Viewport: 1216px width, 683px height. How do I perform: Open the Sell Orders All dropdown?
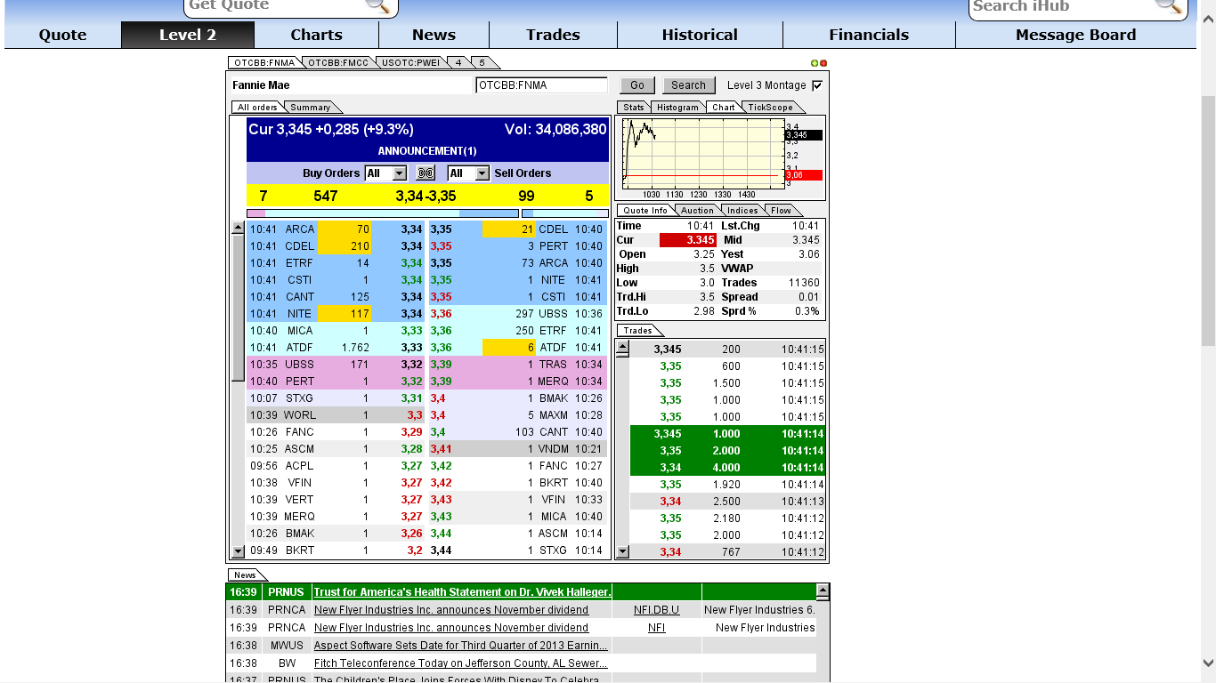(482, 173)
